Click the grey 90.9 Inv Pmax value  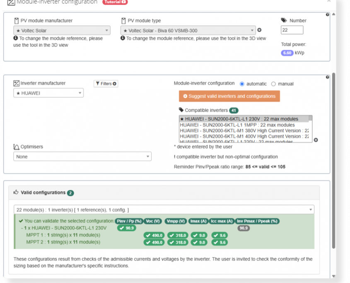[x=244, y=228]
